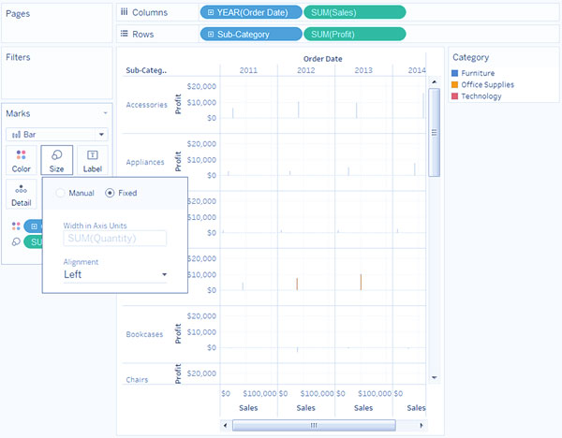The width and height of the screenshot is (562, 438).
Task: Click the Label button in Marks card
Action: click(93, 160)
